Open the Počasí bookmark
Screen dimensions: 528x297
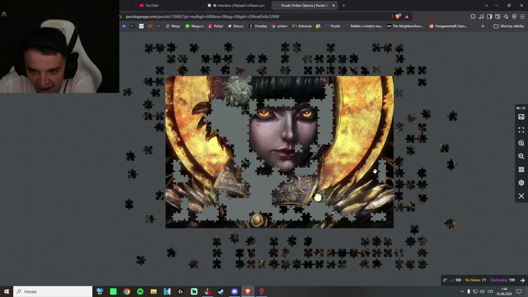[216, 26]
